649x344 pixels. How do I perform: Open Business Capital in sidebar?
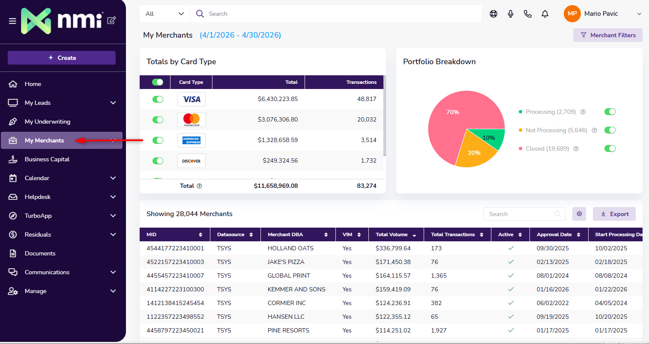pyautogui.click(x=47, y=159)
